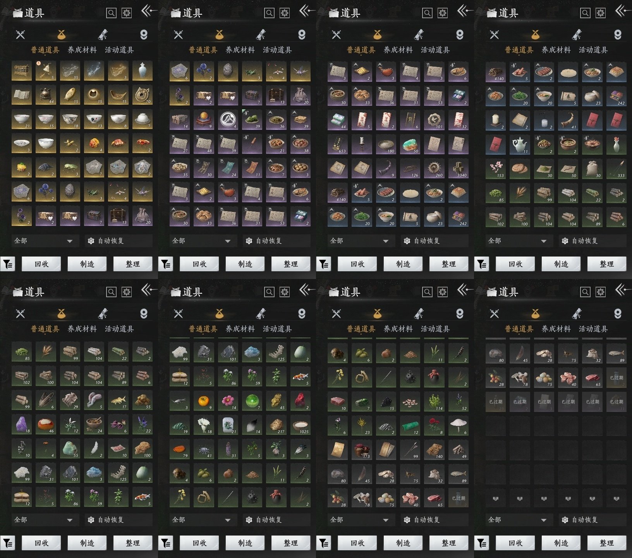Expand 全部 dropdown in the panel with empty slots
The image size is (632, 558).
click(x=517, y=520)
